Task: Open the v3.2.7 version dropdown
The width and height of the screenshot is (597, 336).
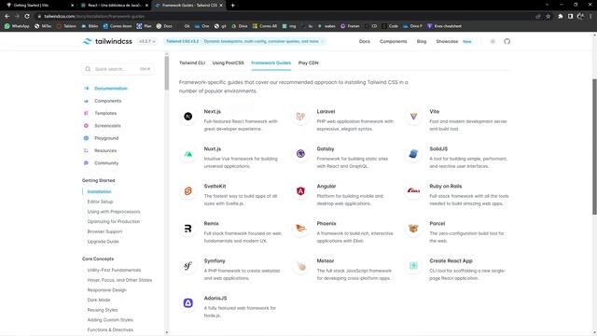Action: coord(147,41)
